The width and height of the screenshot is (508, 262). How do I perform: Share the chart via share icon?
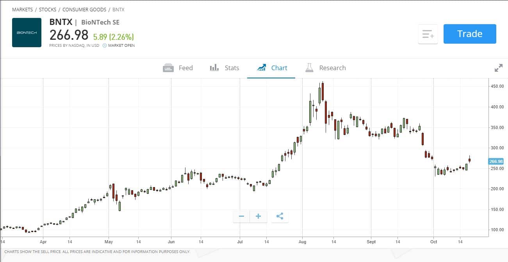pos(280,216)
